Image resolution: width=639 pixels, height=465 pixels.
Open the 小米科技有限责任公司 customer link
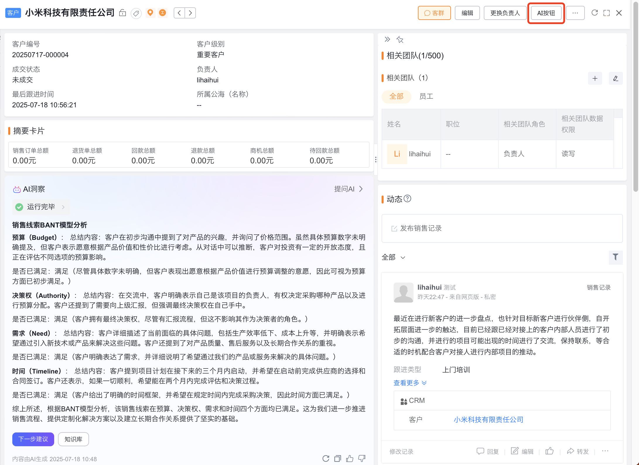(488, 420)
